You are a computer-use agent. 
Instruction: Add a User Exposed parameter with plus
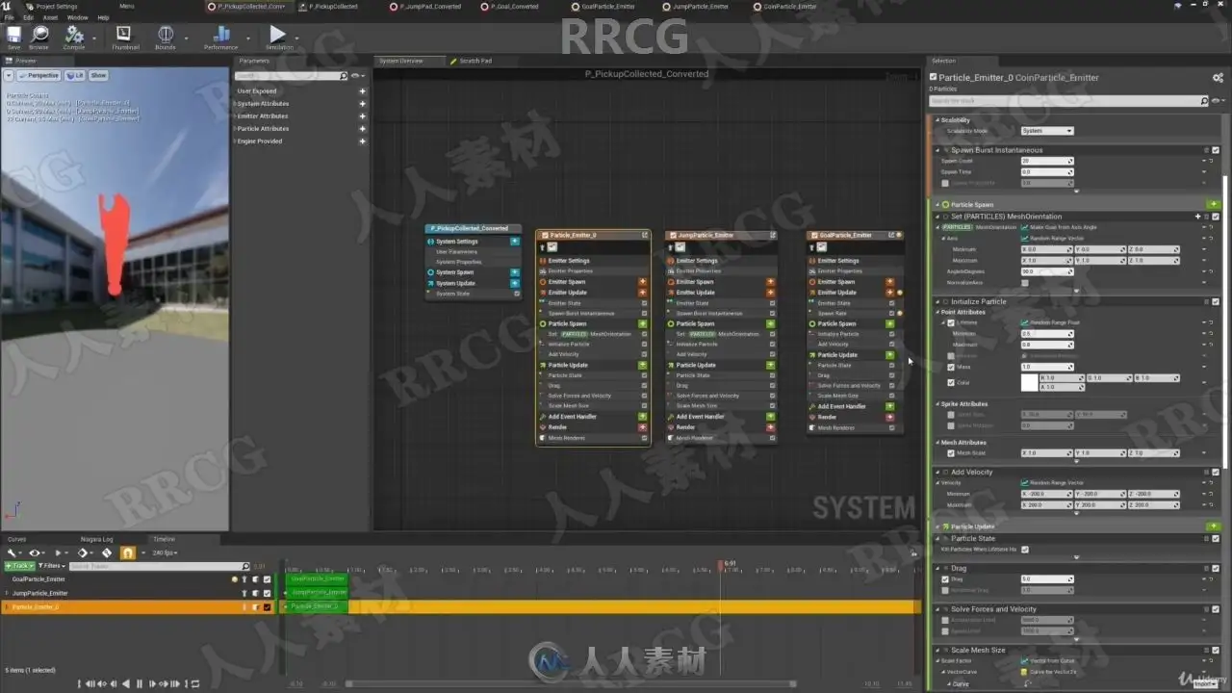pyautogui.click(x=363, y=91)
